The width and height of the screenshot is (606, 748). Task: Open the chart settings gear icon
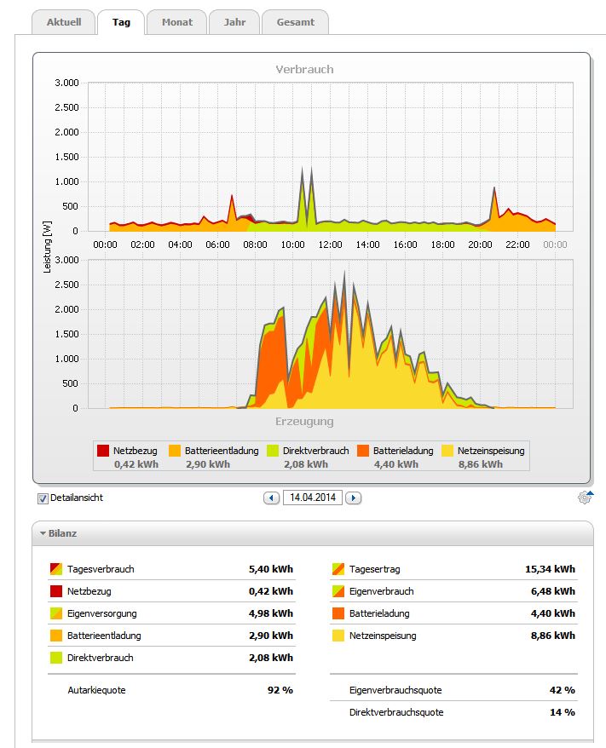pyautogui.click(x=586, y=497)
